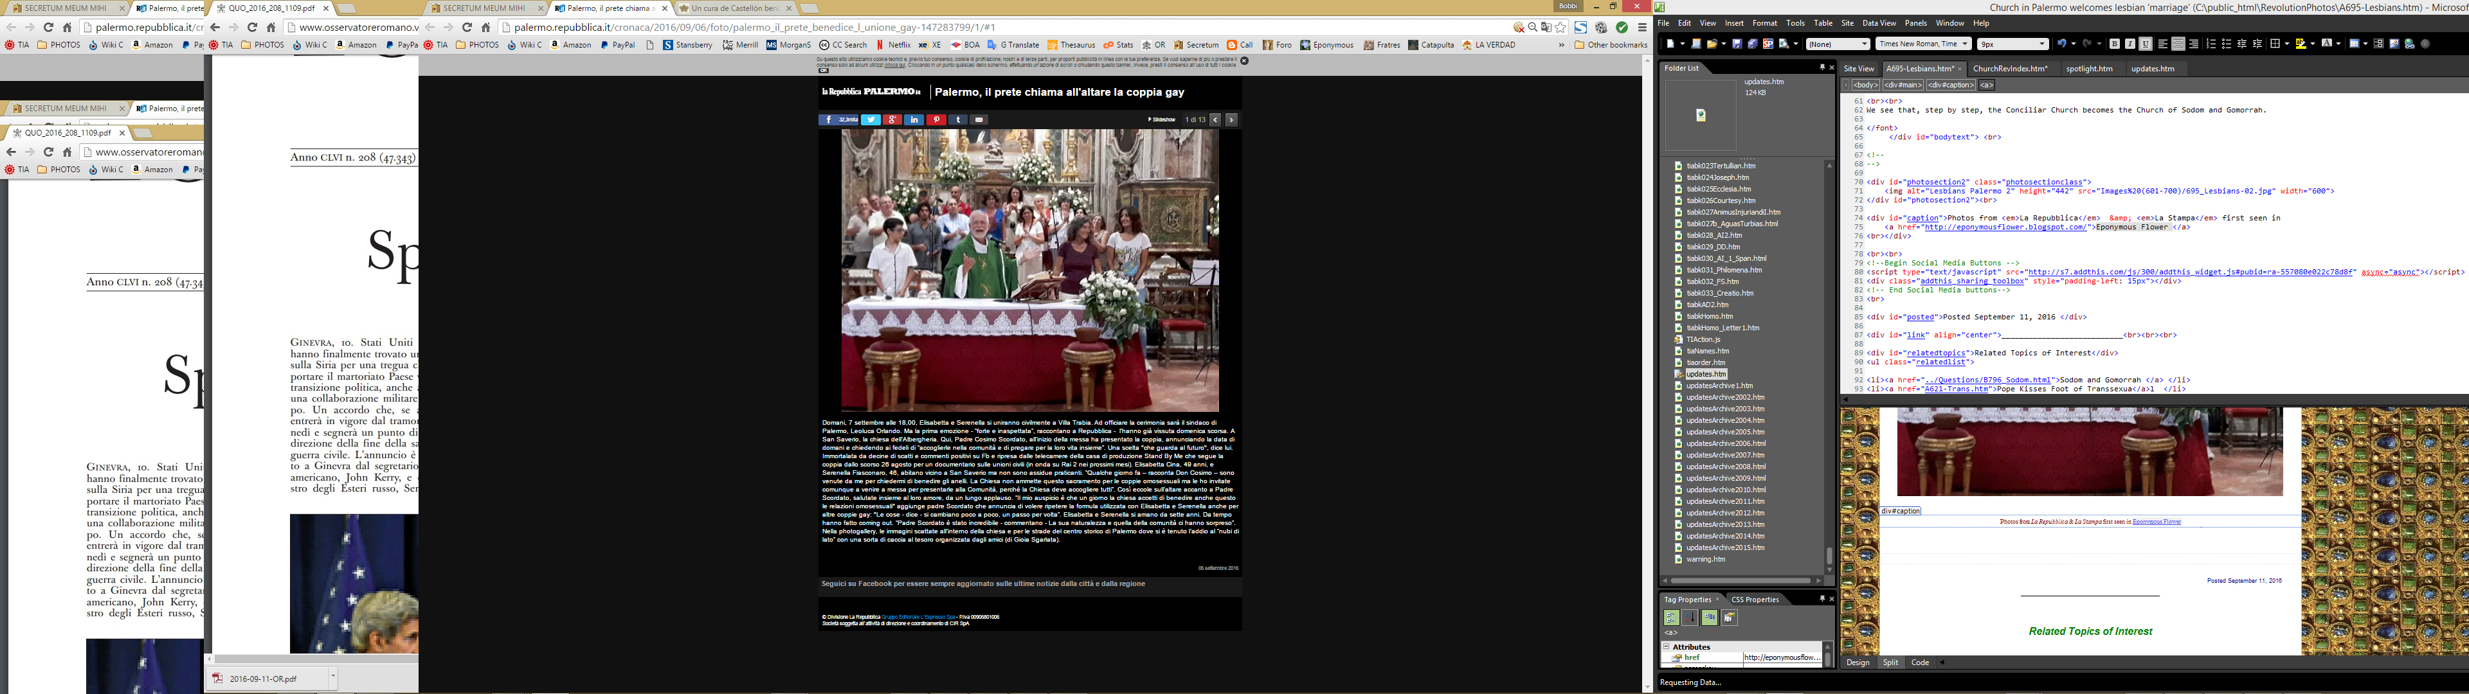This screenshot has width=2469, height=694.
Task: Open the Preview in browser dropdown arrow
Action: pos(1796,44)
